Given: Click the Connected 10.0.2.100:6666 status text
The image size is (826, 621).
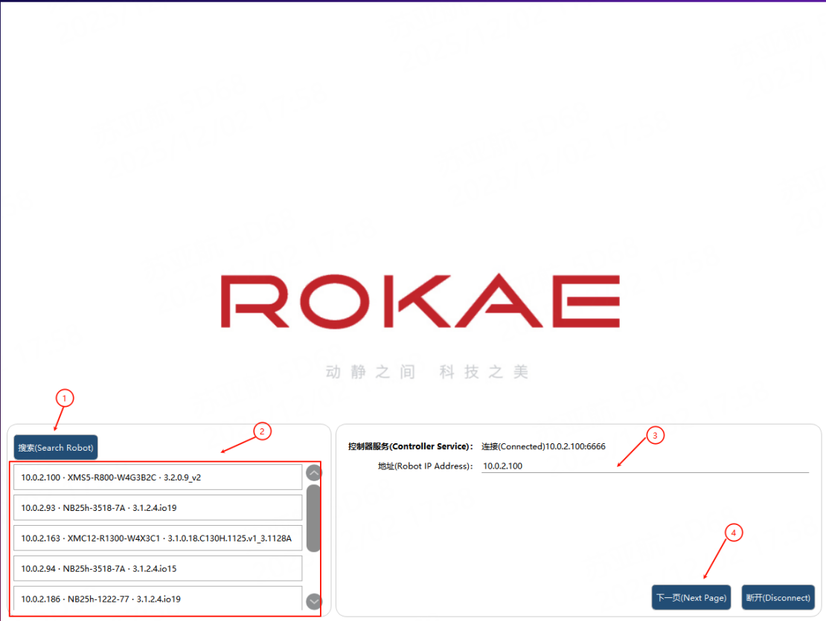Looking at the screenshot, I should click(544, 446).
